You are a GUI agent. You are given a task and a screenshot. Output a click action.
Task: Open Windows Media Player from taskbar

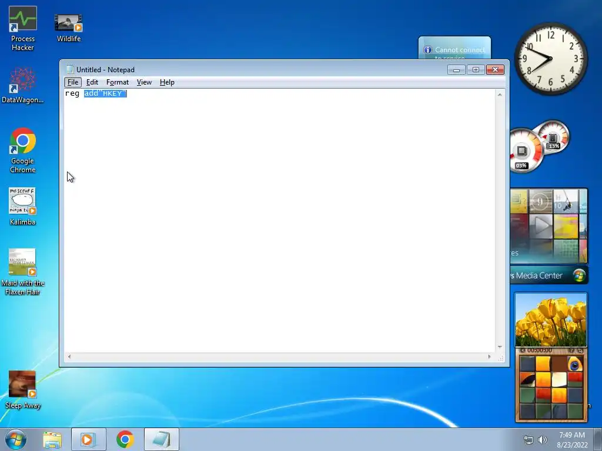(x=88, y=439)
